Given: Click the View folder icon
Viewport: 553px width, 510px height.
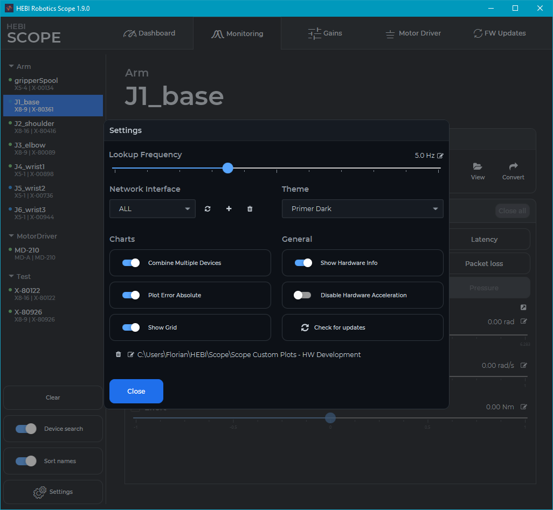Looking at the screenshot, I should (478, 167).
